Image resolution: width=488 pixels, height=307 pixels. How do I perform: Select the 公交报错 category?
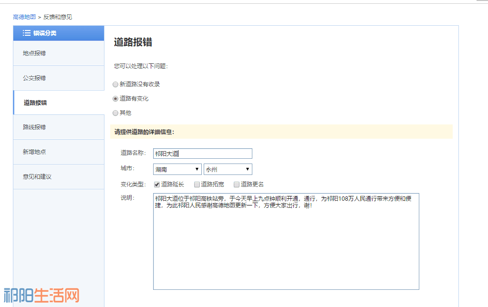pyautogui.click(x=59, y=78)
